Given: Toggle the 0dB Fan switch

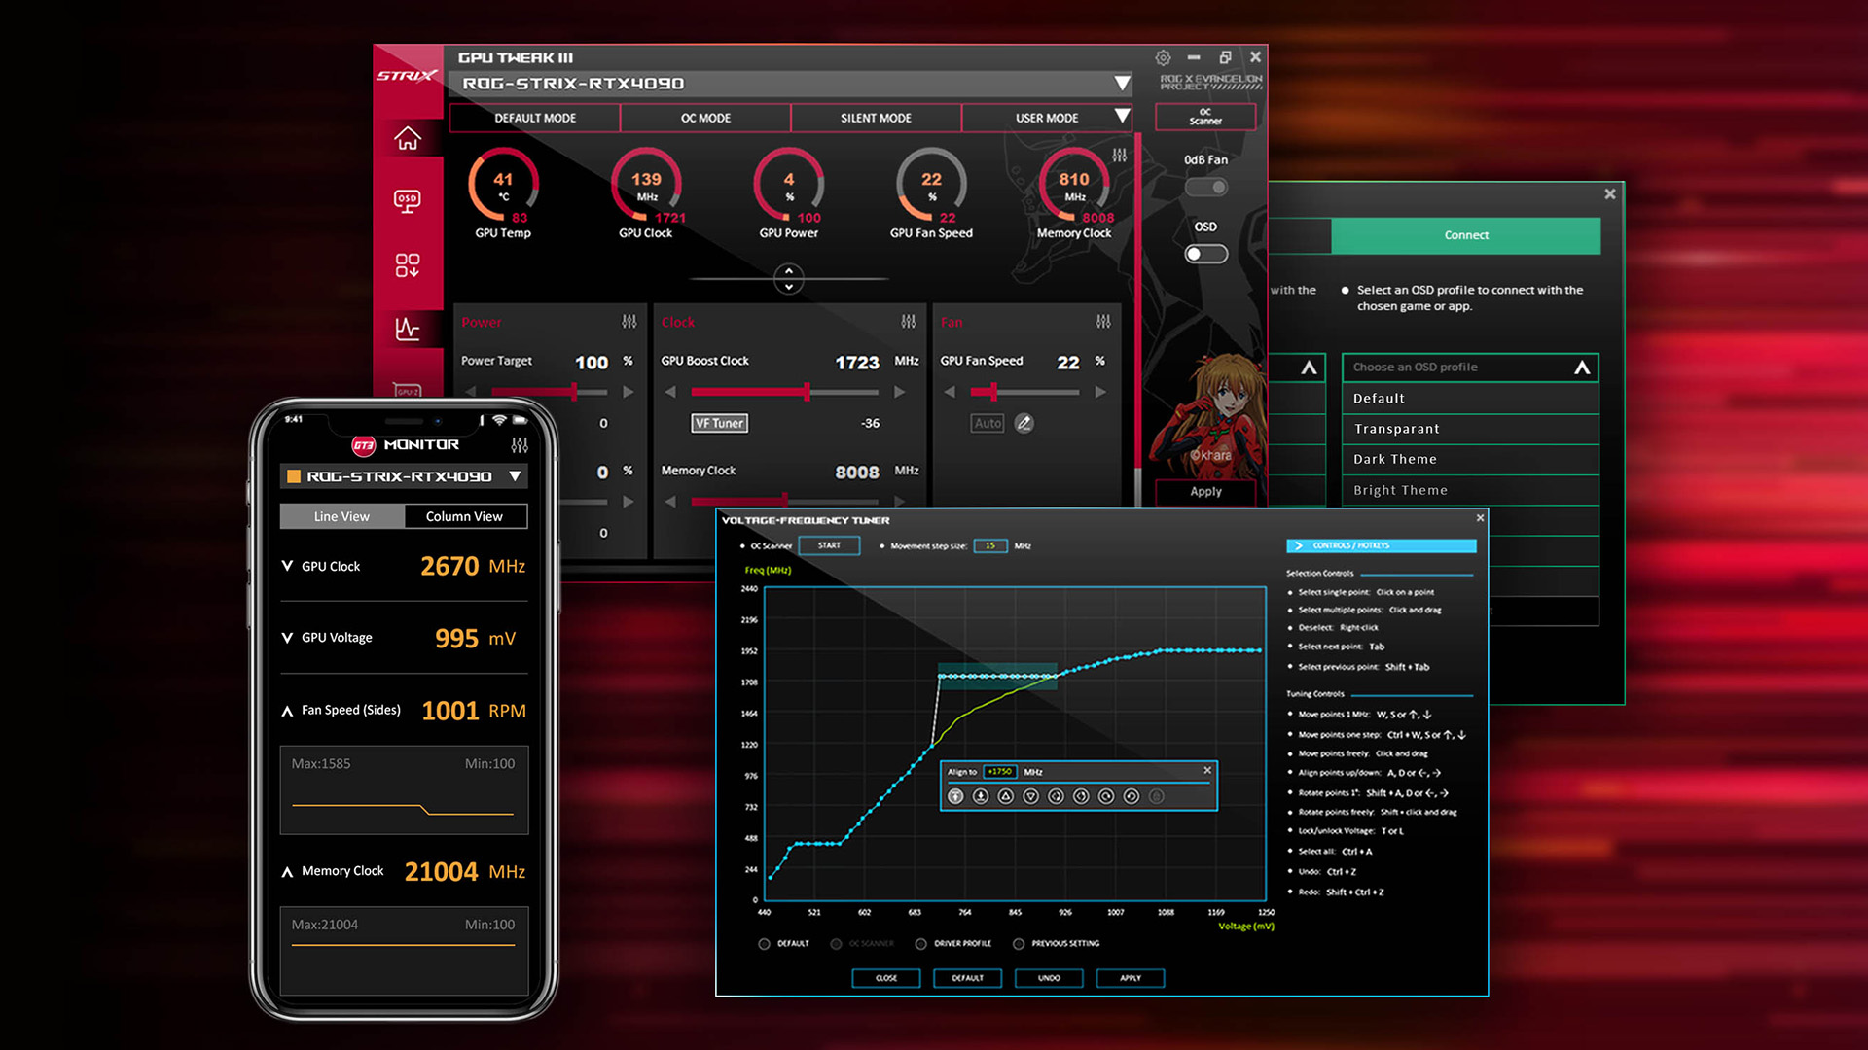Looking at the screenshot, I should click(1206, 187).
